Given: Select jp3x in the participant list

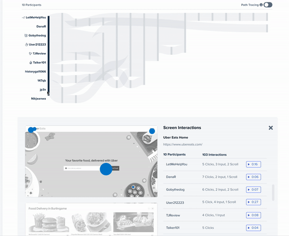Looking at the screenshot, I should pyautogui.click(x=43, y=89).
